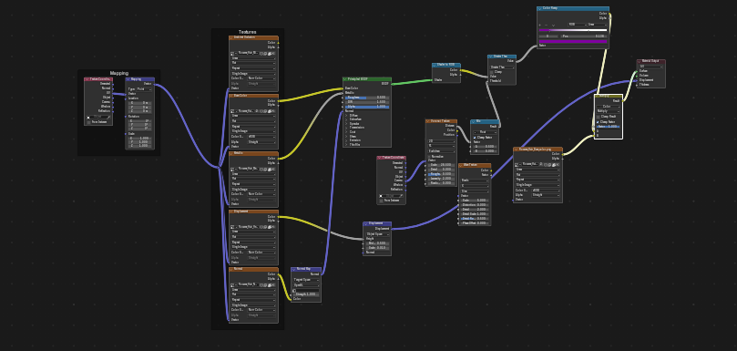Open the Color Ramp tools chevron menu
The width and height of the screenshot is (737, 351).
tap(553, 25)
